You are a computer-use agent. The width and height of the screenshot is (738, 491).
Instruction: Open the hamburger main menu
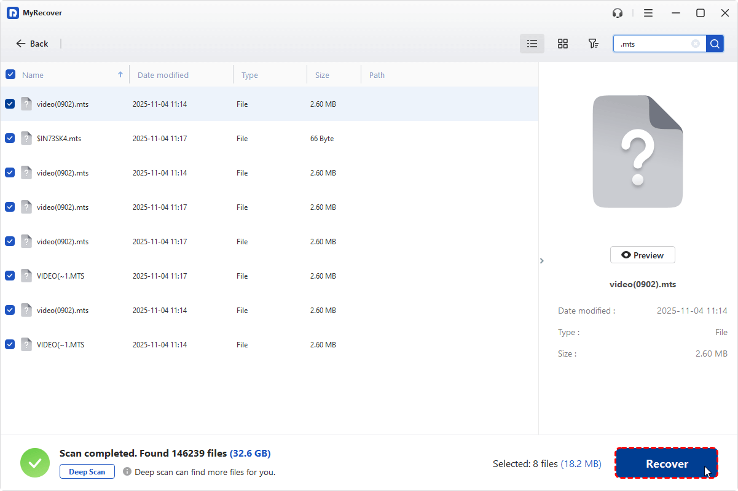coord(648,13)
